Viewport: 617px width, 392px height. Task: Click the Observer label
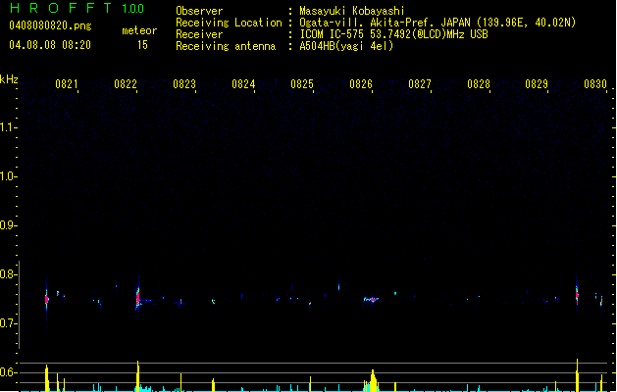(x=199, y=11)
